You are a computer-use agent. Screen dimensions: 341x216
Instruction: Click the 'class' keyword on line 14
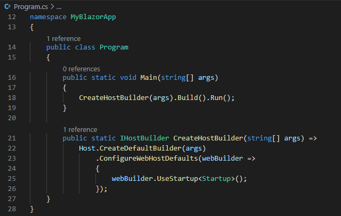tap(85, 47)
